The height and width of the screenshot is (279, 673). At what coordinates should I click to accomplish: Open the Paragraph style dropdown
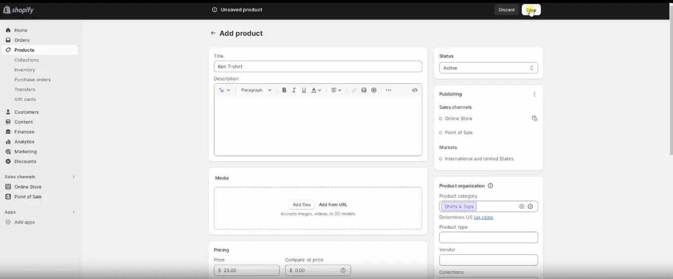pyautogui.click(x=256, y=90)
